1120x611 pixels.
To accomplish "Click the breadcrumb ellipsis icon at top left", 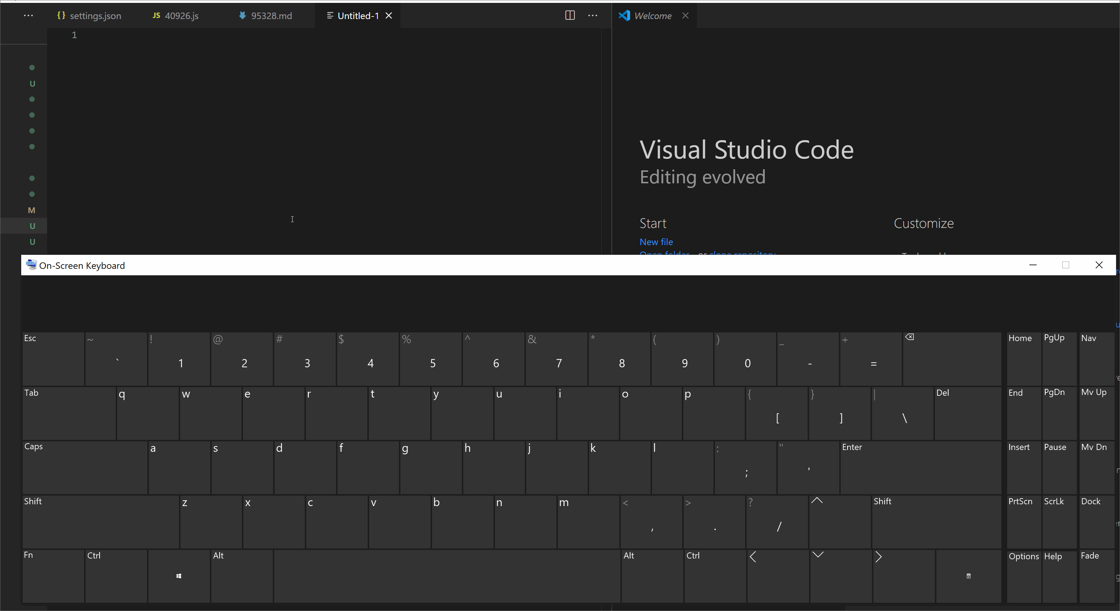I will 28,16.
